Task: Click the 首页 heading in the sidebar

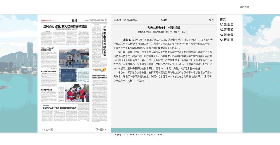Action: 223,19
